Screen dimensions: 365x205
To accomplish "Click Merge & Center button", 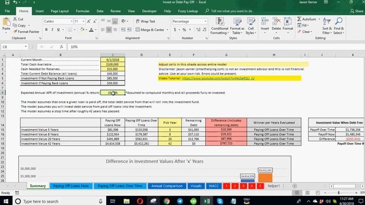I will click(x=150, y=30).
